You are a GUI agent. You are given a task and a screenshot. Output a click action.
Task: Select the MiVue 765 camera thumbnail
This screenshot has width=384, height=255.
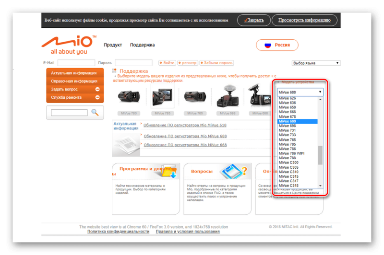pyautogui.click(x=195, y=97)
